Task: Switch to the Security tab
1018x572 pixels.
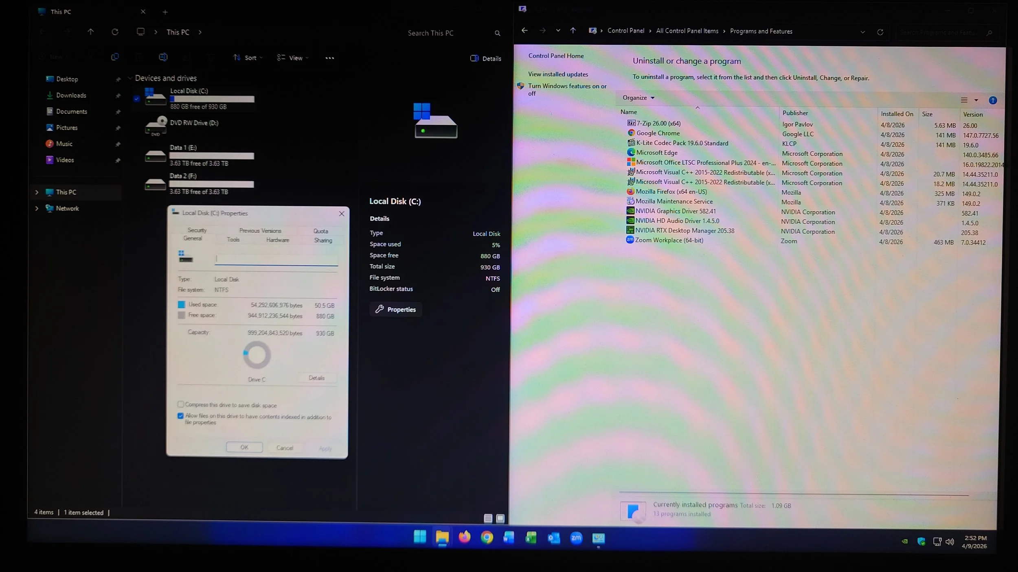Action: tap(197, 230)
